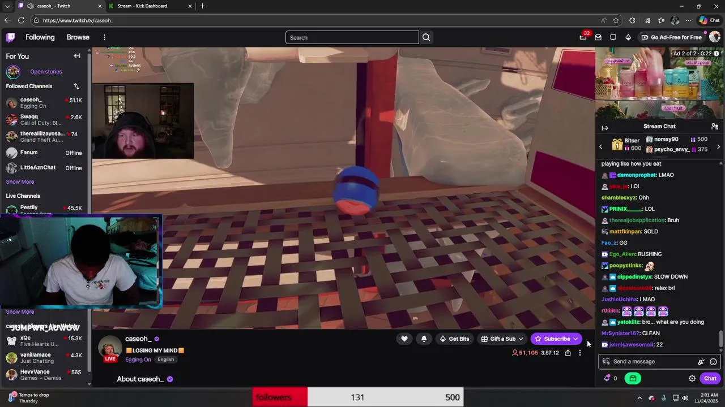
Task: Open the party popper chat effects icon
Action: click(x=701, y=362)
